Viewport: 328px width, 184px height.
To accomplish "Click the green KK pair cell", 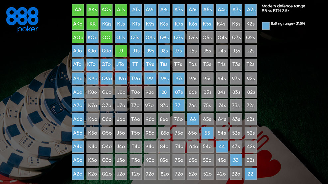I will pos(93,24).
